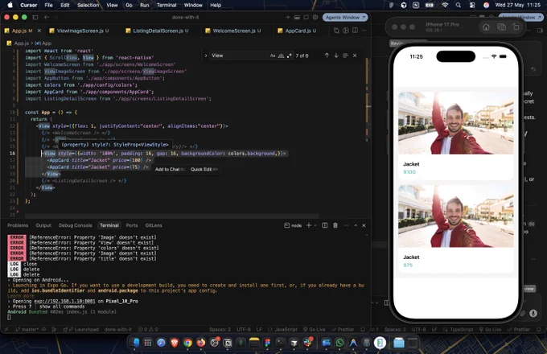Open the Problems panel tab
The width and height of the screenshot is (547, 354).
18,225
